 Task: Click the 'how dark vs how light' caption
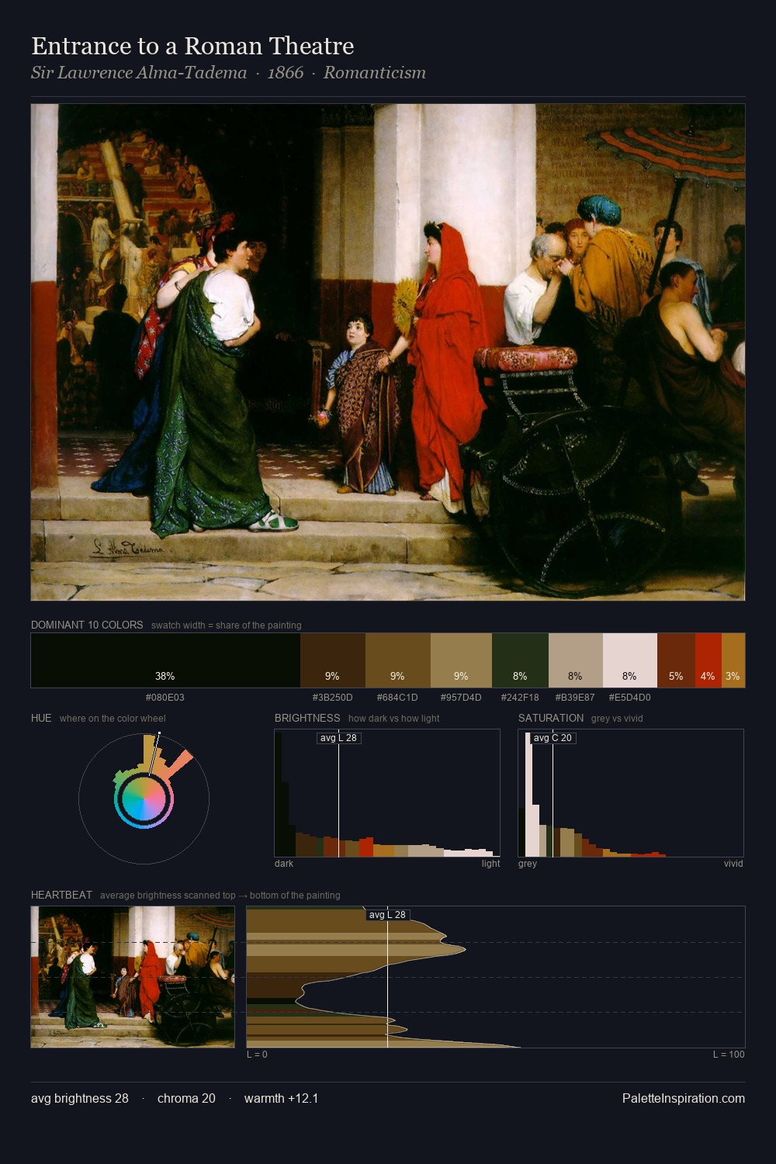[x=393, y=719]
